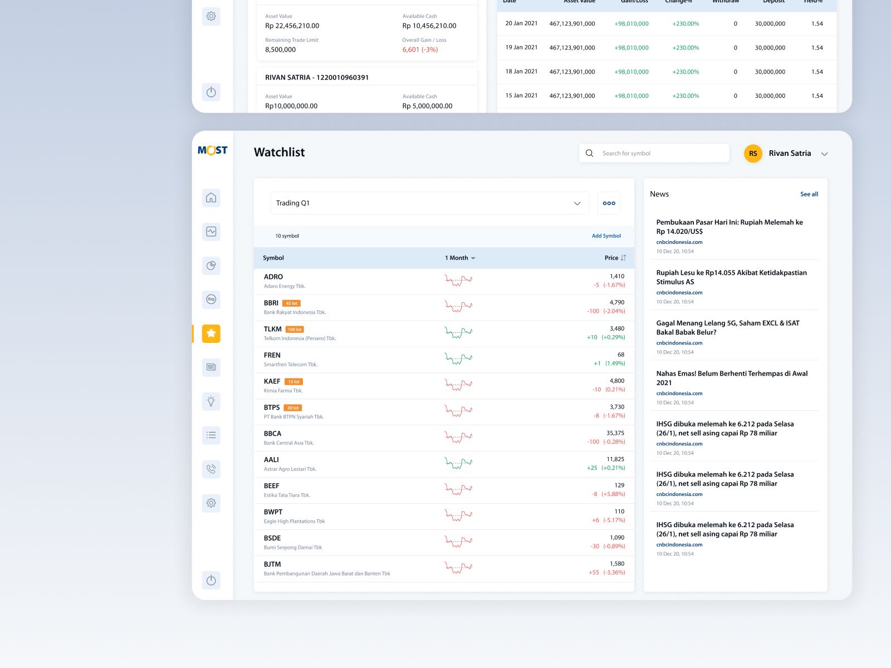Viewport: 891px width, 668px height.
Task: Select the ADRO row symbol
Action: 273,277
